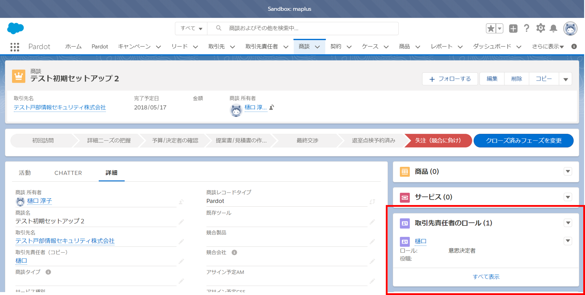Select the 予算/決定者の確認 path stage
The width and height of the screenshot is (585, 295).
pyautogui.click(x=175, y=140)
